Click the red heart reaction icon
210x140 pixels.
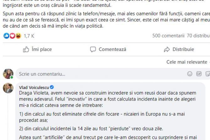(12, 36)
